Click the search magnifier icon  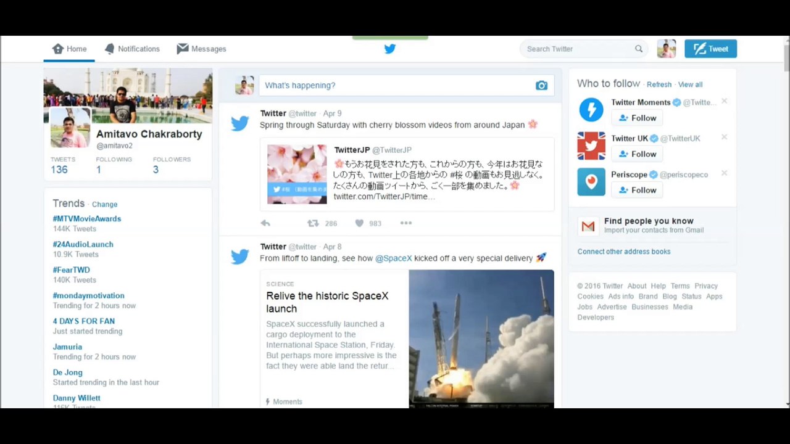639,49
